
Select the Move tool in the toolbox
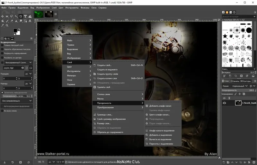click(x=3, y=16)
